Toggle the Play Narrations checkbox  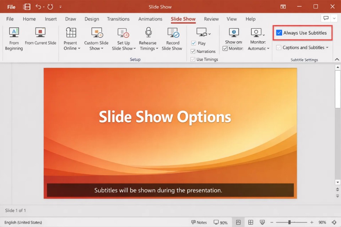point(194,51)
